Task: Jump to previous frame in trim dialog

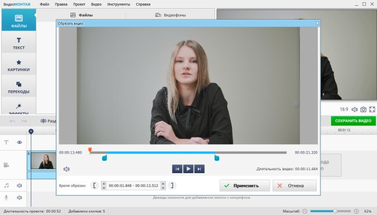Action: 177,169
